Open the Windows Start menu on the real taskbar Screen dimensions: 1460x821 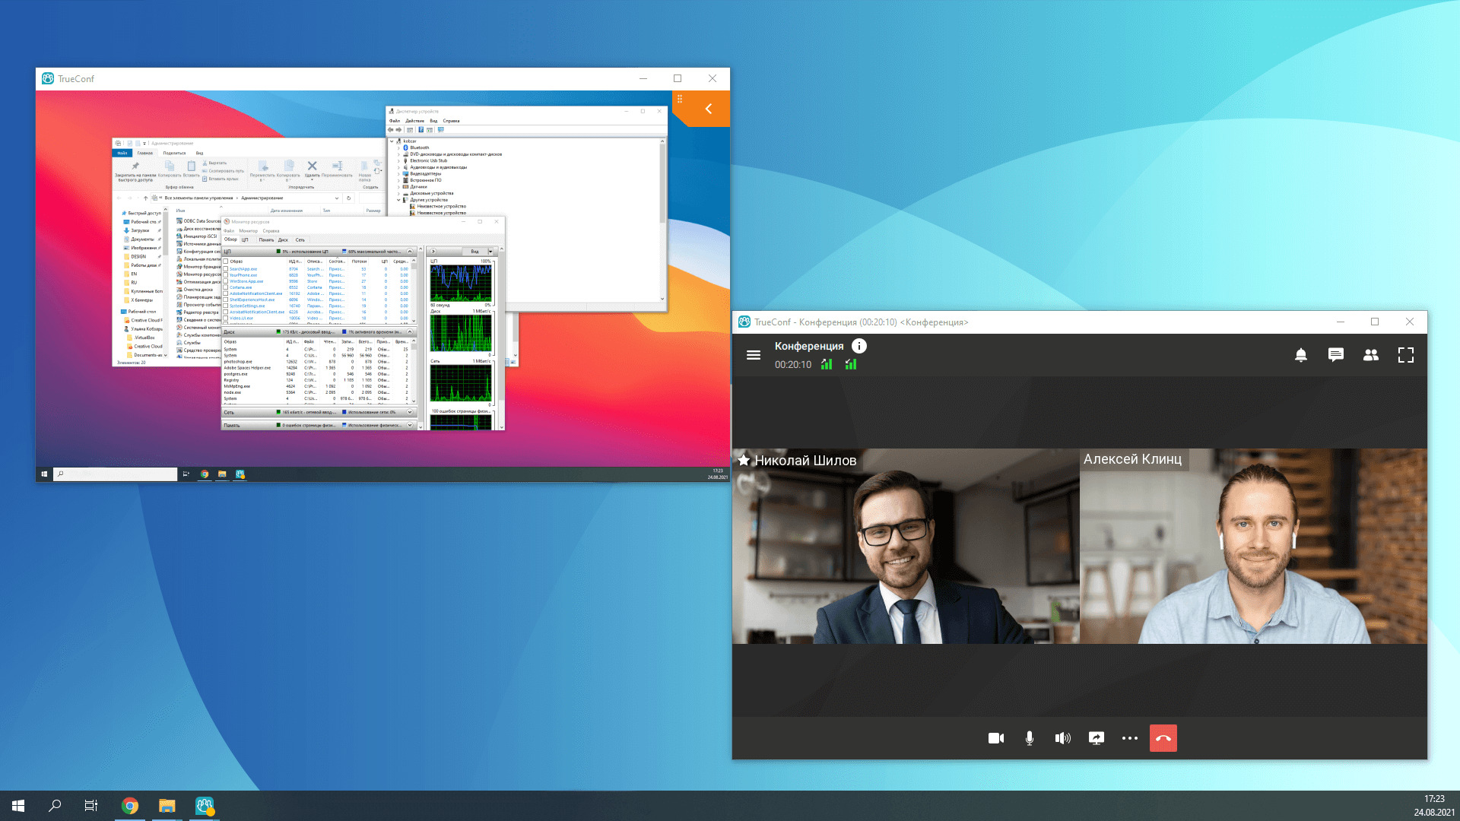pos(18,806)
